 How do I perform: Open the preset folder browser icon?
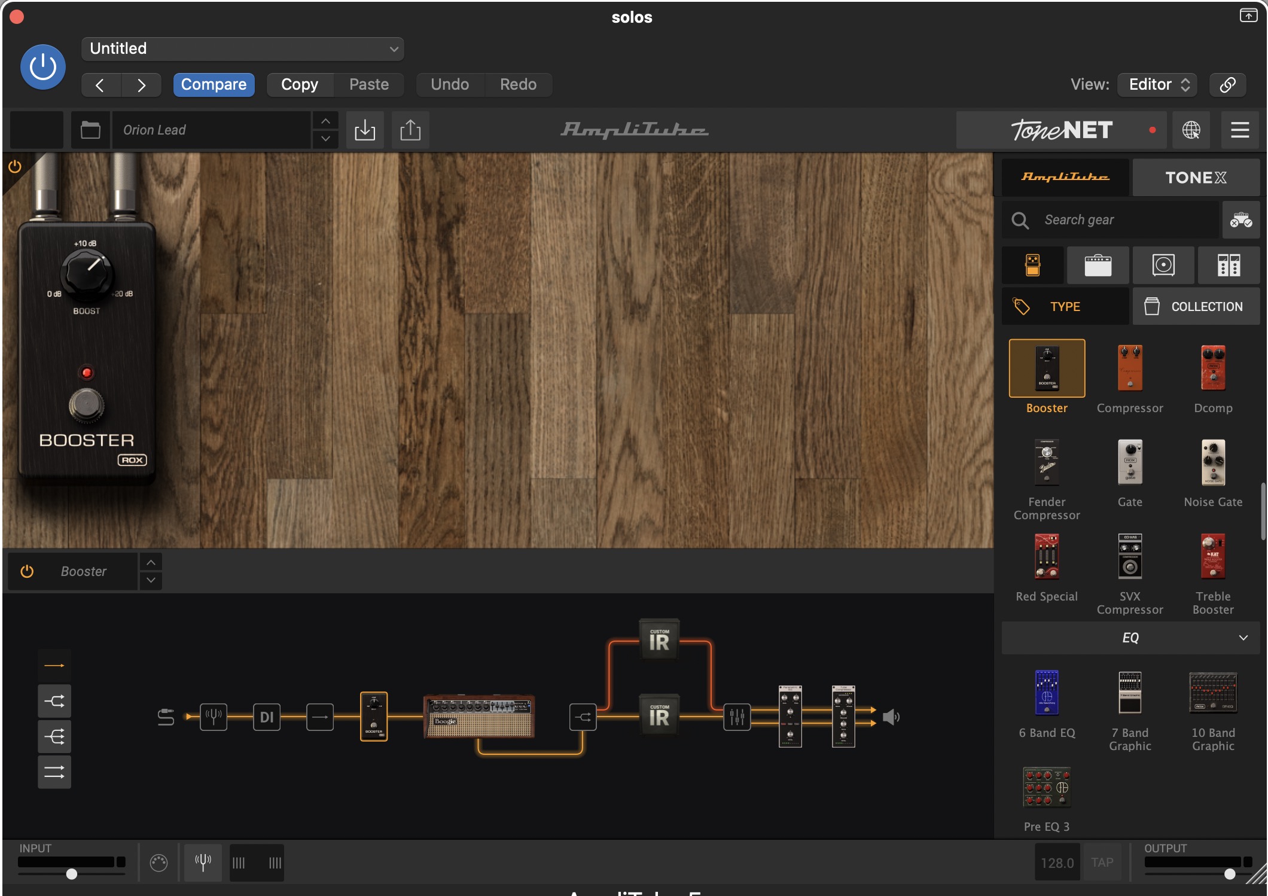click(90, 130)
